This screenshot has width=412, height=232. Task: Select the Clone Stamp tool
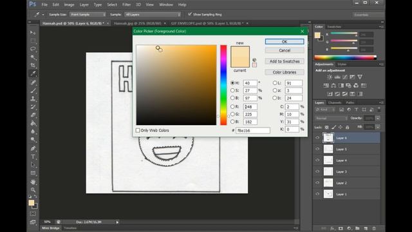[33, 99]
